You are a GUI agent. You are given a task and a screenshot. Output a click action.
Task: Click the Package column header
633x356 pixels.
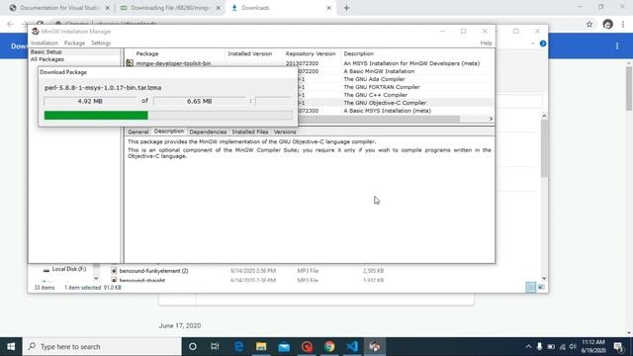147,53
